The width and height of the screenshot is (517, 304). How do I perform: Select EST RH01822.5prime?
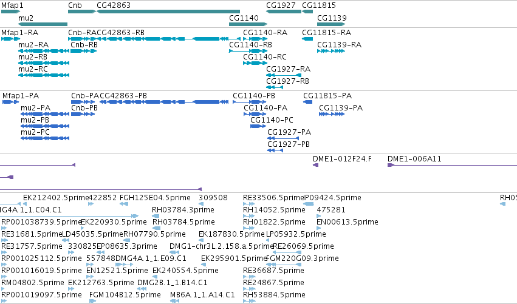[248, 228]
